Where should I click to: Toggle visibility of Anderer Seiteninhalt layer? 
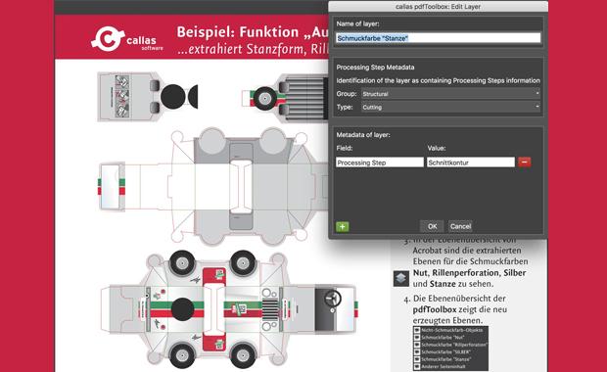tap(417, 366)
